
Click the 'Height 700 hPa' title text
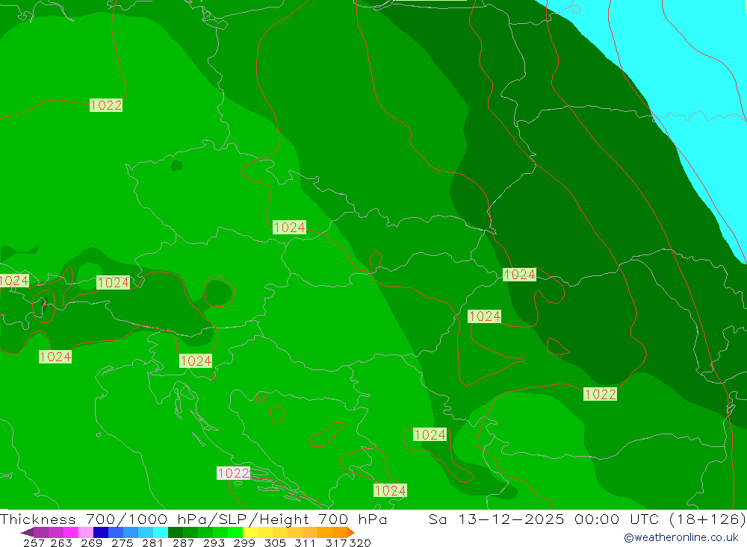[323, 519]
